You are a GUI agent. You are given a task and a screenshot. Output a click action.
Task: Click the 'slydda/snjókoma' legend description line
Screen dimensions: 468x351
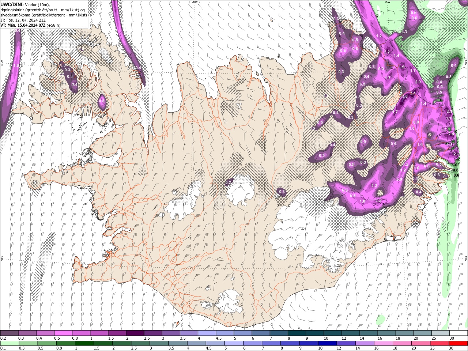pyautogui.click(x=44, y=15)
